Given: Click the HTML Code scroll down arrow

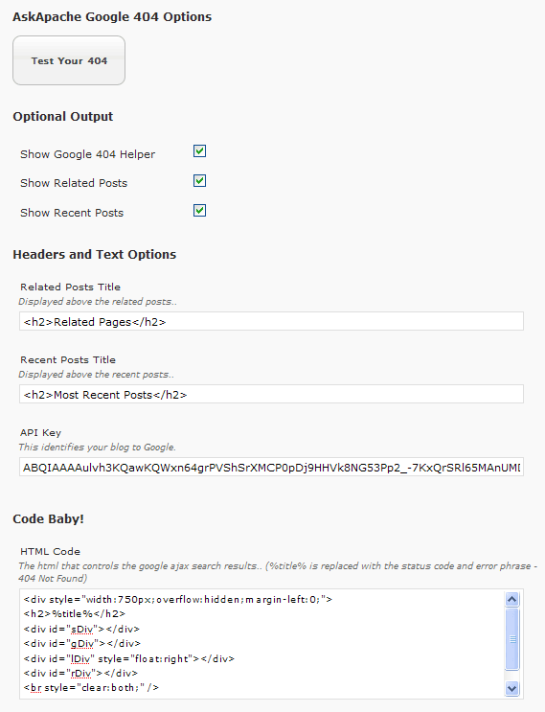Looking at the screenshot, I should click(511, 688).
